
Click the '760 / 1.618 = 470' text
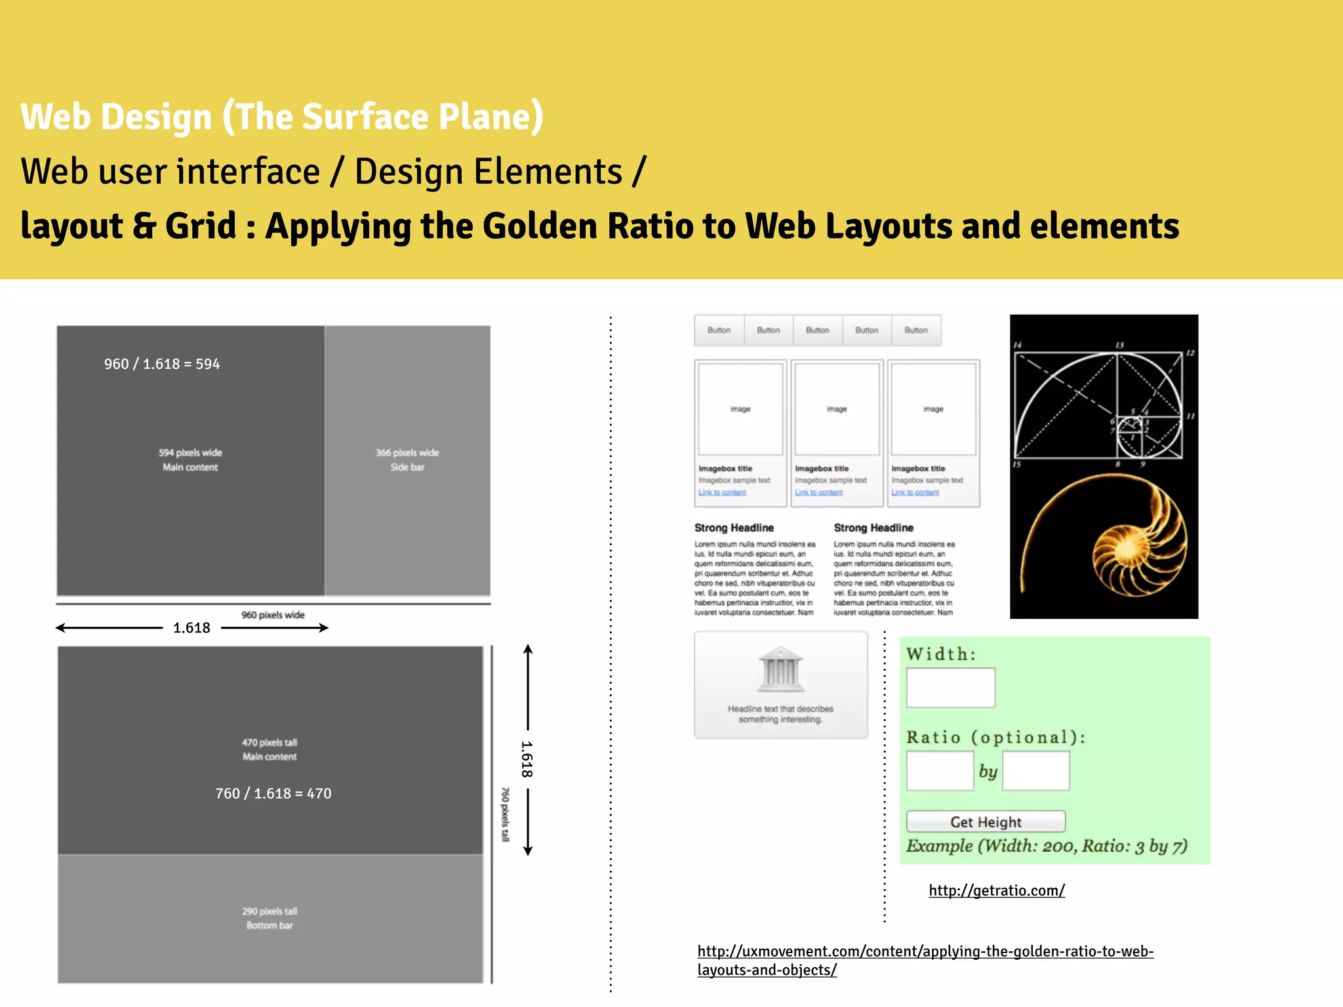coord(273,793)
